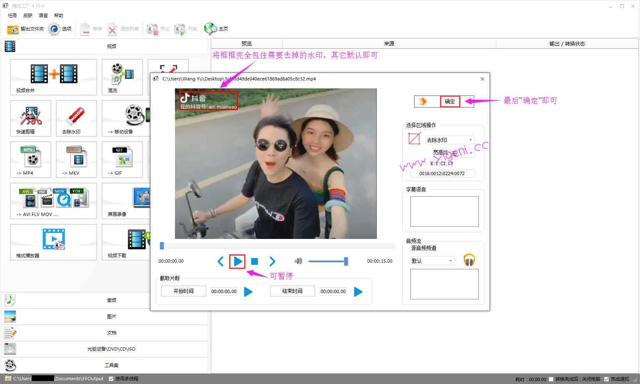
Task: Click the orange arrow icon beside 确定
Action: click(423, 101)
